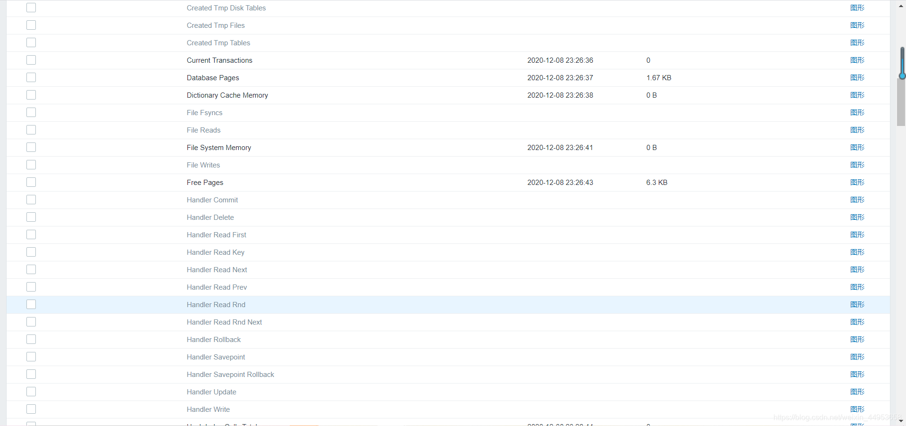Open the 图形 graph for Handler Rollback
The width and height of the screenshot is (906, 426).
tap(857, 339)
